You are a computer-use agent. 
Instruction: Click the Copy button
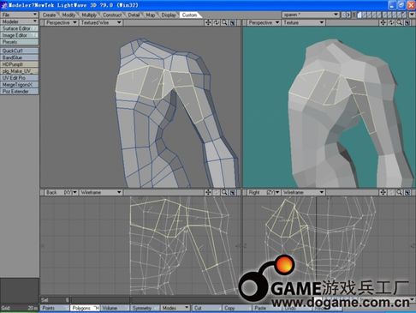point(237,308)
